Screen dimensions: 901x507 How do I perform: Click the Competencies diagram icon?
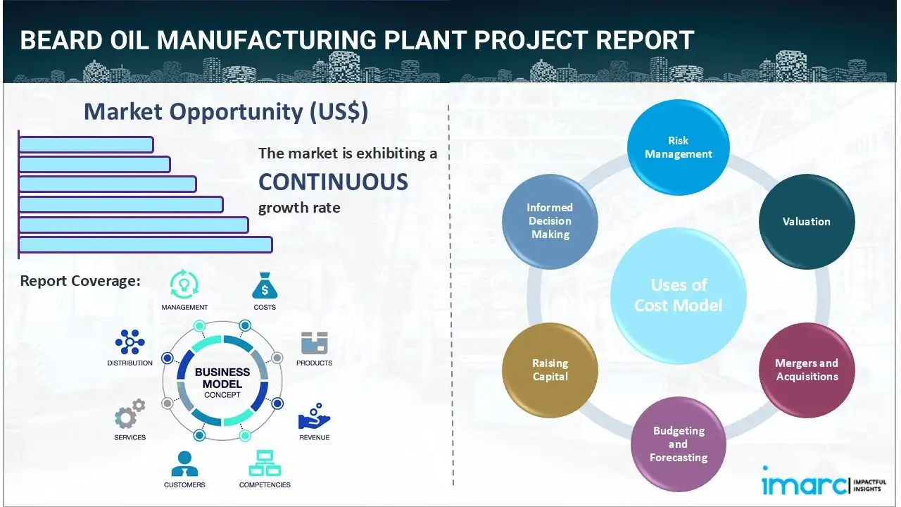click(265, 464)
